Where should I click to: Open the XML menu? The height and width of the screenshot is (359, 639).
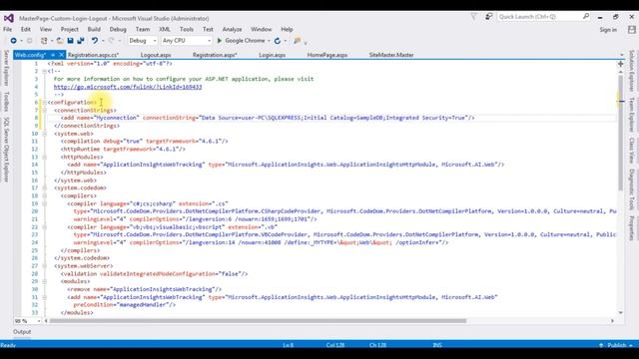(x=164, y=29)
